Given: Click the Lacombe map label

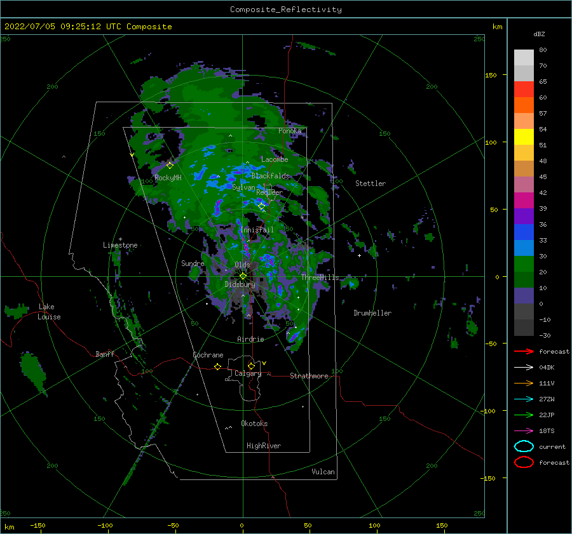Looking at the screenshot, I should coord(275,159).
